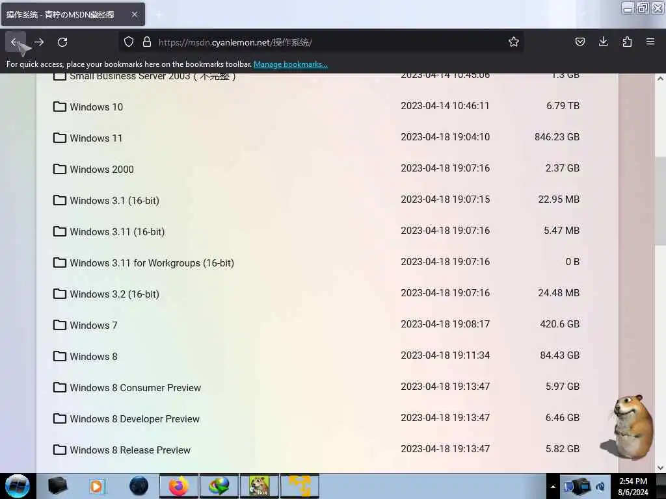Open the extensions puzzle icon
Viewport: 666px width, 499px height.
[627, 42]
